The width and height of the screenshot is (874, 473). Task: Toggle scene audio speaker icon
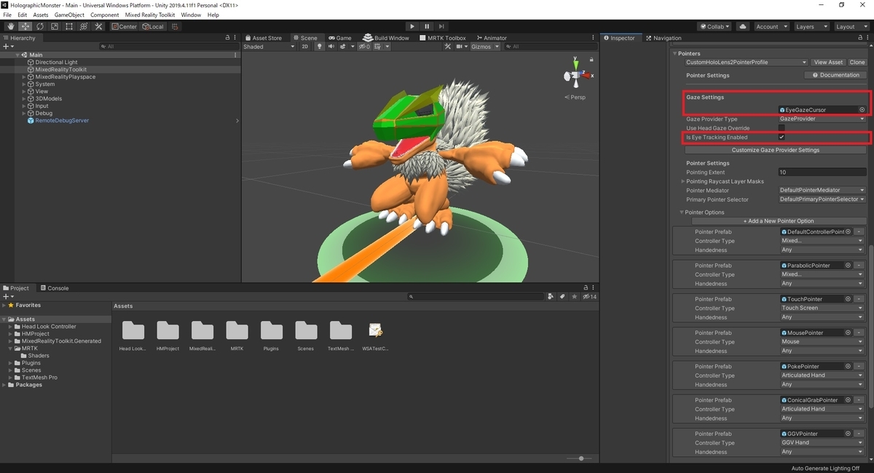331,47
